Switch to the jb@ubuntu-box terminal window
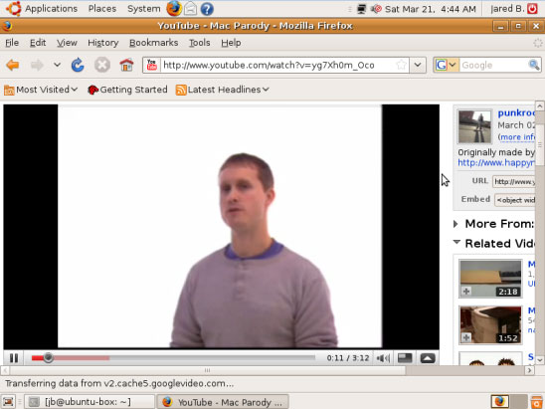The width and height of the screenshot is (545, 409). click(90, 402)
